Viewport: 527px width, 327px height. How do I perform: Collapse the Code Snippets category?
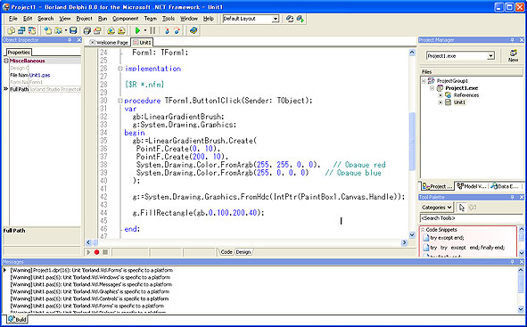point(423,230)
